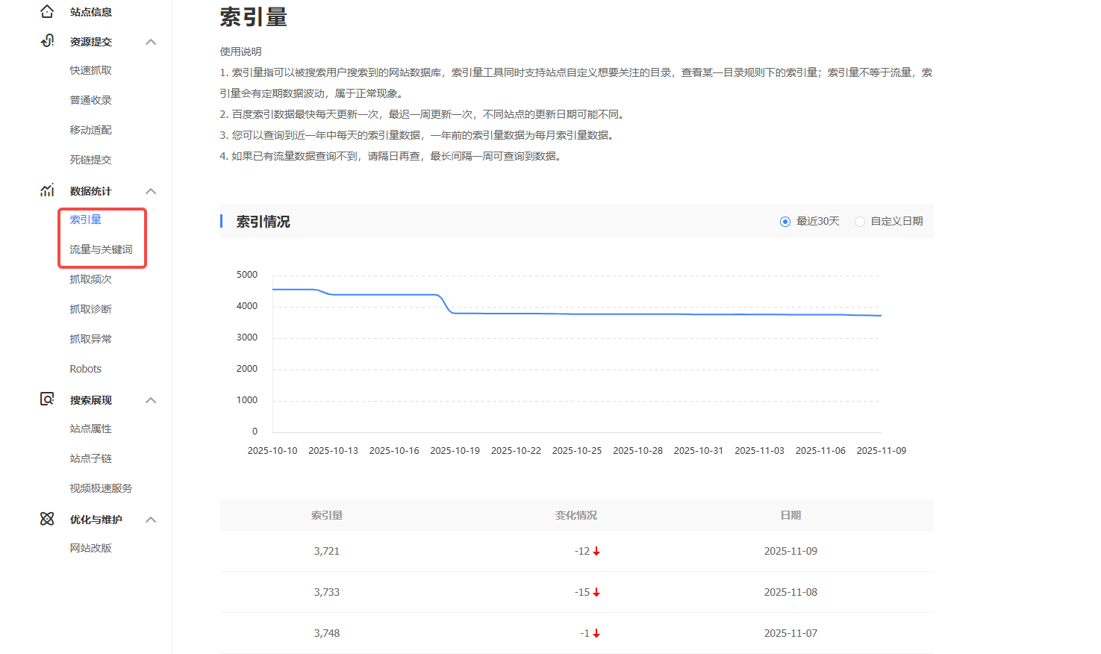Open the 站点信息 menu item
This screenshot has width=1101, height=654.
click(90, 11)
